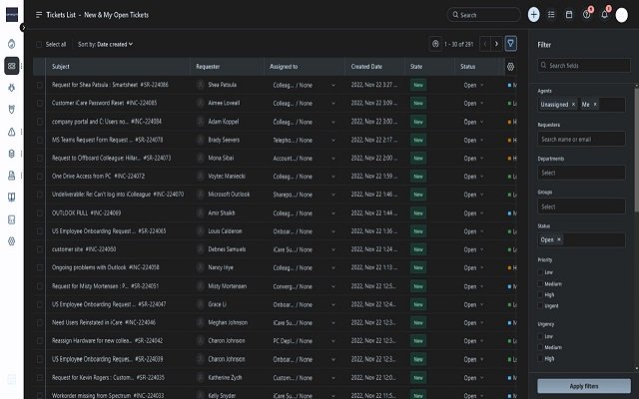Open the knowledge book icon in sidebar
Screen dimensions: 639x399
11,198
